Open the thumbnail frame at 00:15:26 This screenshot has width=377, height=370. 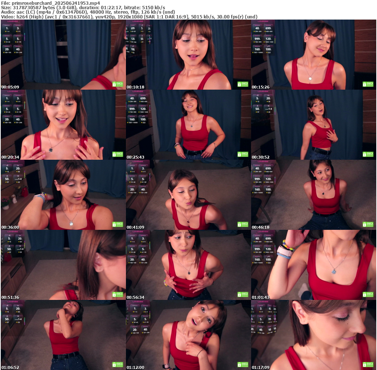314,55
